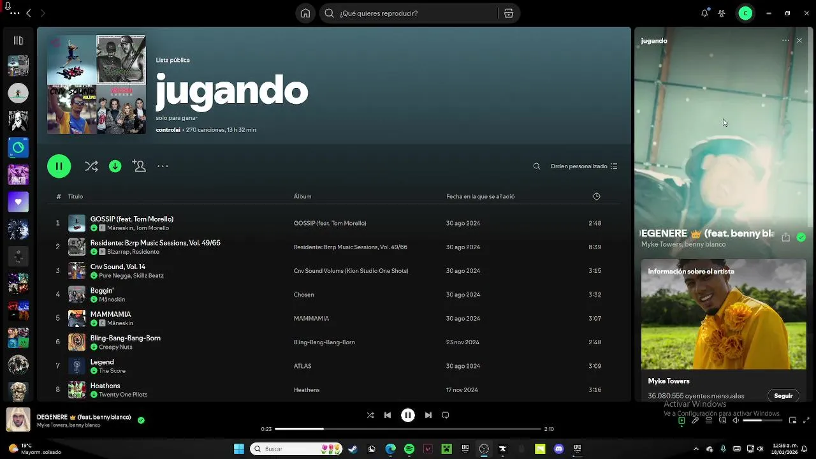Open Twenty One Pilots artist link
Viewport: 816px width, 459px height.
[123, 395]
